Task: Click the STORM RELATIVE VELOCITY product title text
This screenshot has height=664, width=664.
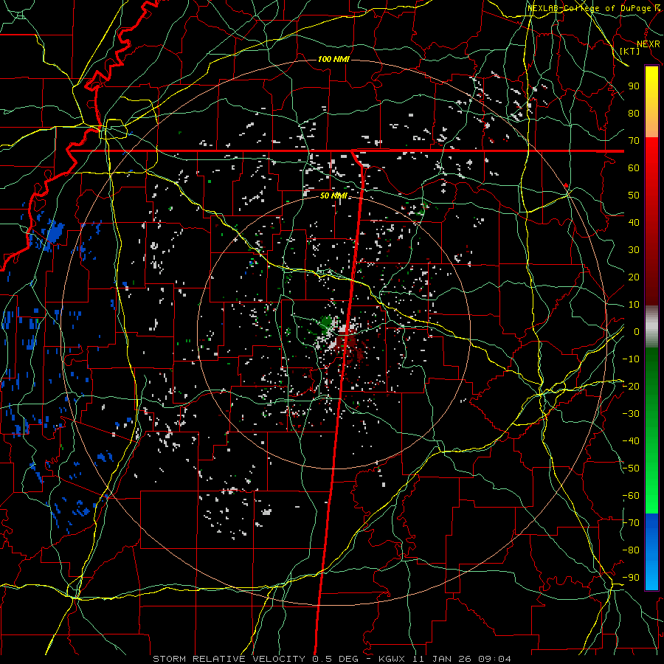Action: coord(229,659)
